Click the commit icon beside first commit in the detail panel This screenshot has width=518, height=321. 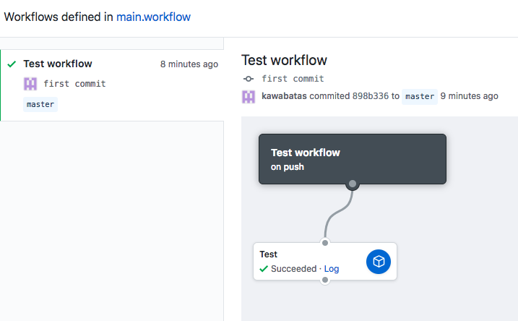pyautogui.click(x=249, y=79)
